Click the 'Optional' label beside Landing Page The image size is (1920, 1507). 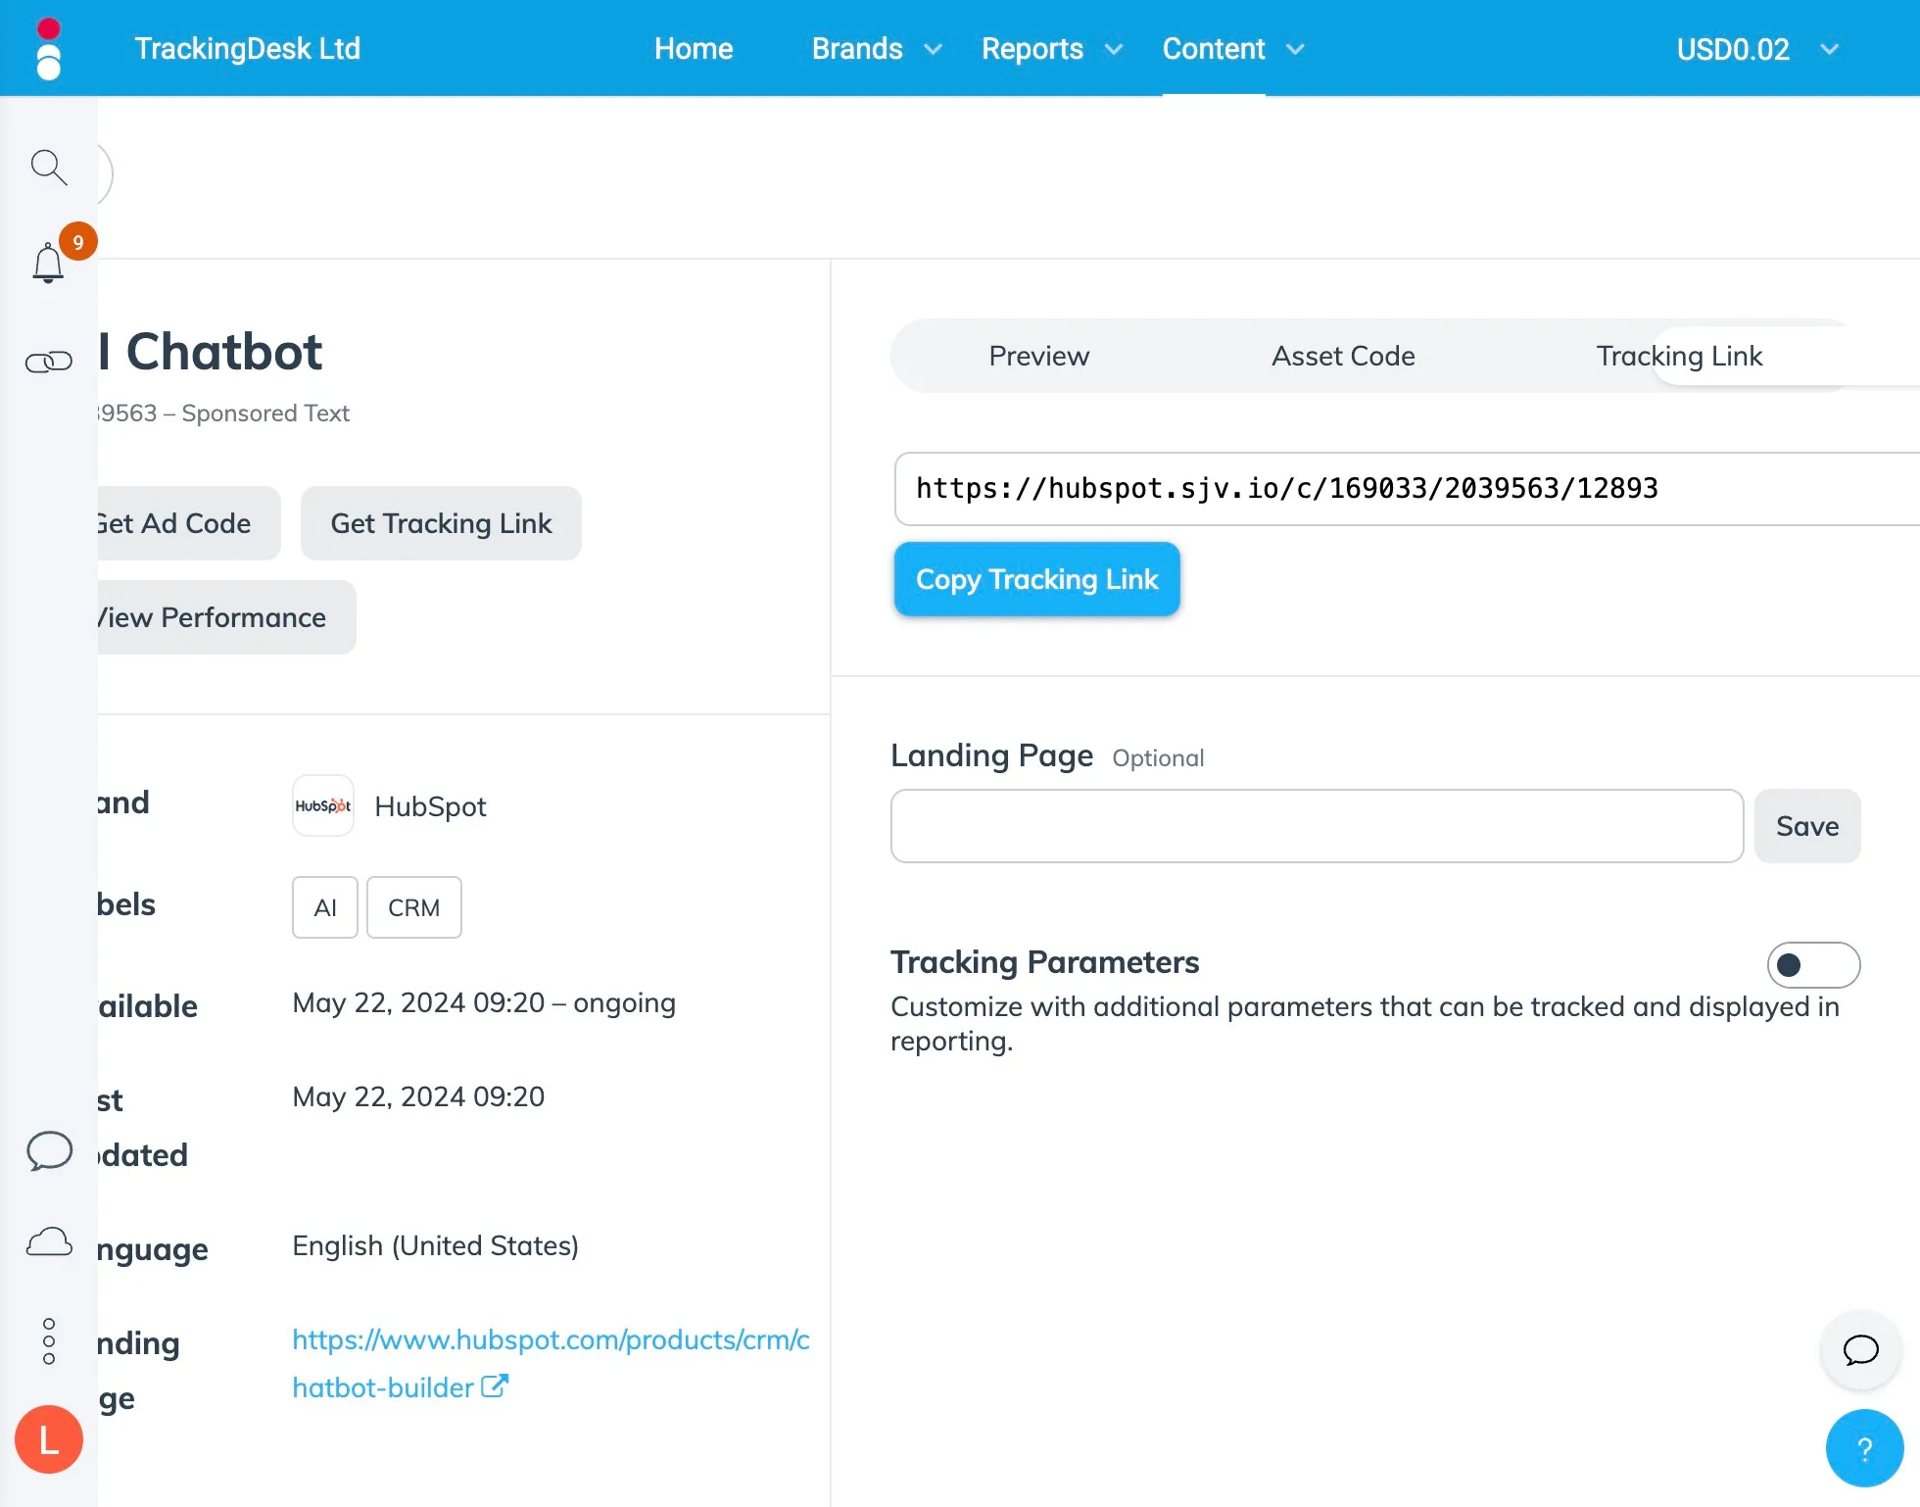coord(1158,758)
